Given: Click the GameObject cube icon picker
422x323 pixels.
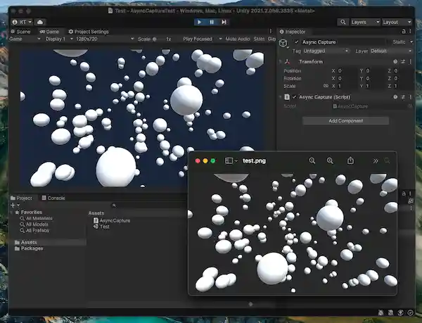Looking at the screenshot, I should [x=283, y=43].
